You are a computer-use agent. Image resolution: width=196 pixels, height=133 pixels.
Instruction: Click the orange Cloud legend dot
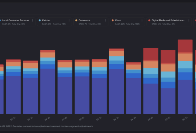click(113, 21)
